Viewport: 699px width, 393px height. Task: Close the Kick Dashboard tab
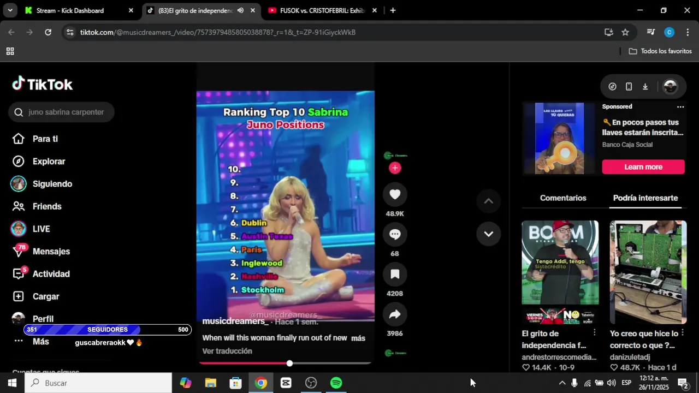tap(131, 10)
